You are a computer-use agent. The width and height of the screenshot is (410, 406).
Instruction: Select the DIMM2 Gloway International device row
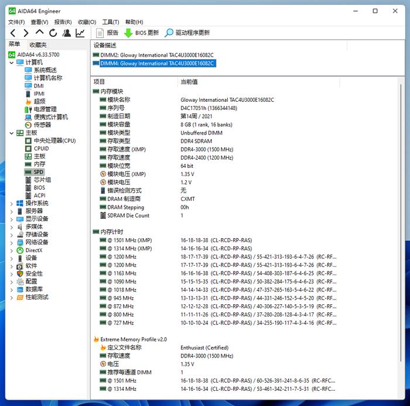(x=153, y=55)
